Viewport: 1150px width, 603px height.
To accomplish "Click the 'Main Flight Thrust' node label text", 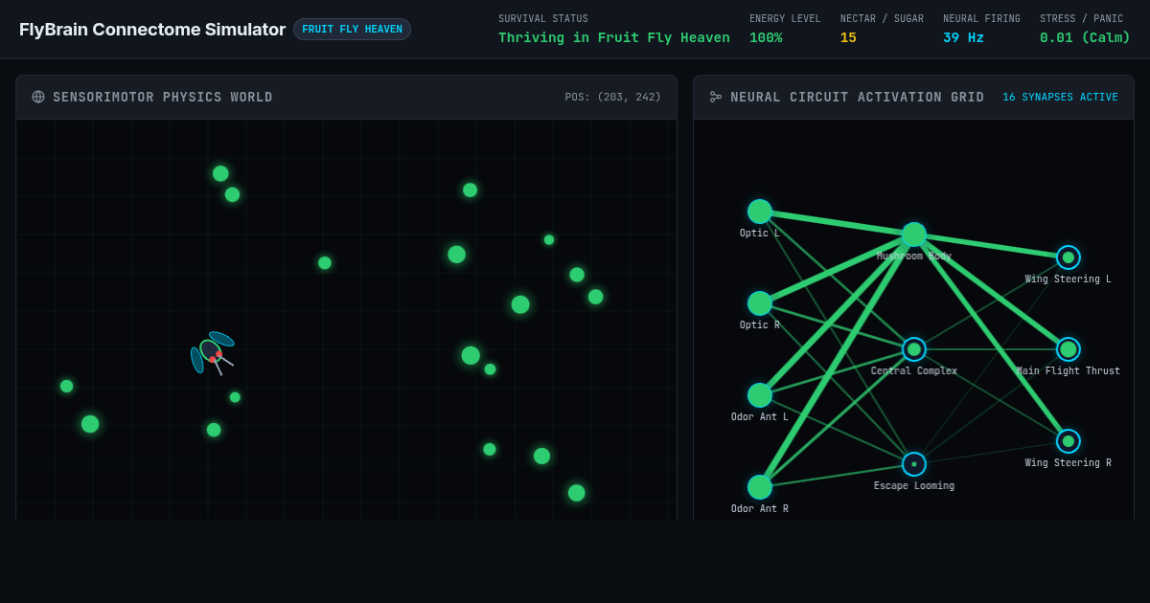I will click(1069, 371).
